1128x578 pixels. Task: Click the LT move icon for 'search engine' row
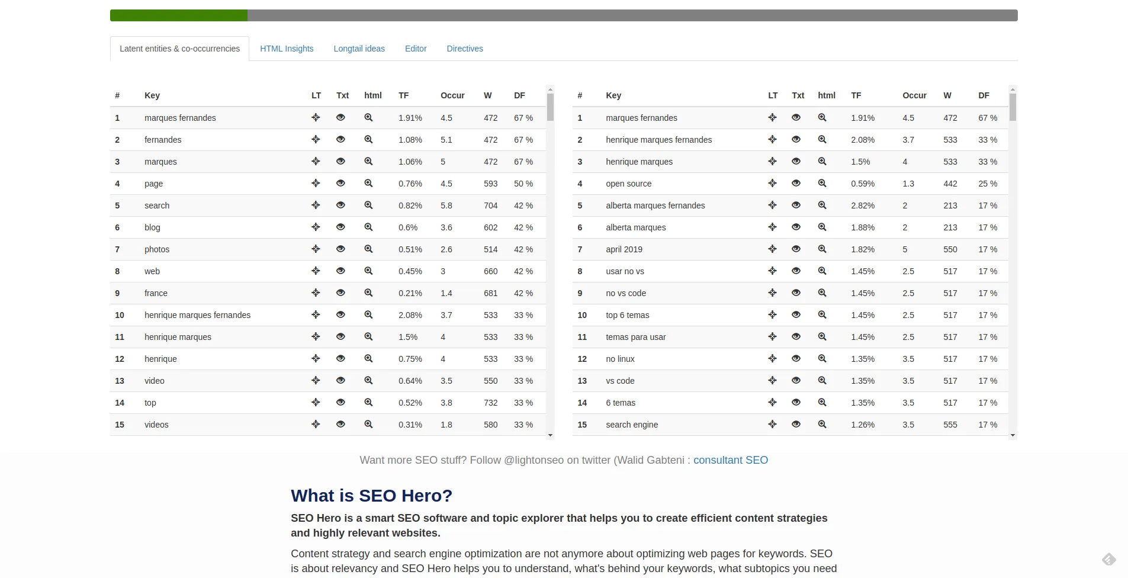[x=772, y=424]
